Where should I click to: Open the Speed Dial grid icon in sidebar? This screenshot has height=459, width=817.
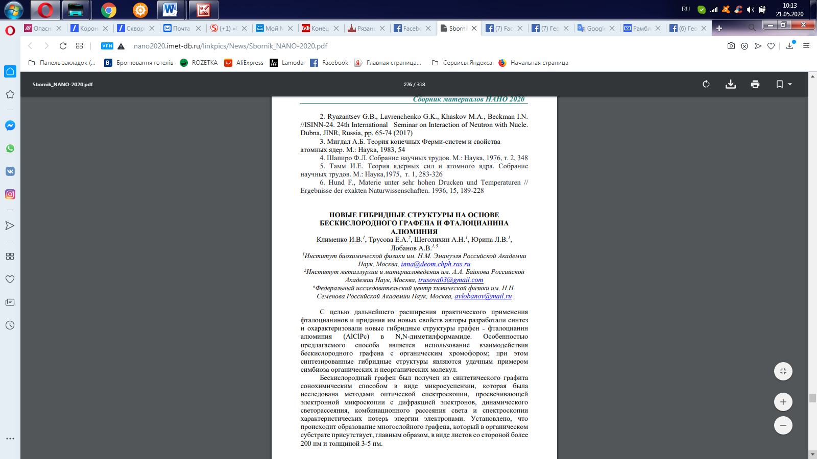click(10, 256)
